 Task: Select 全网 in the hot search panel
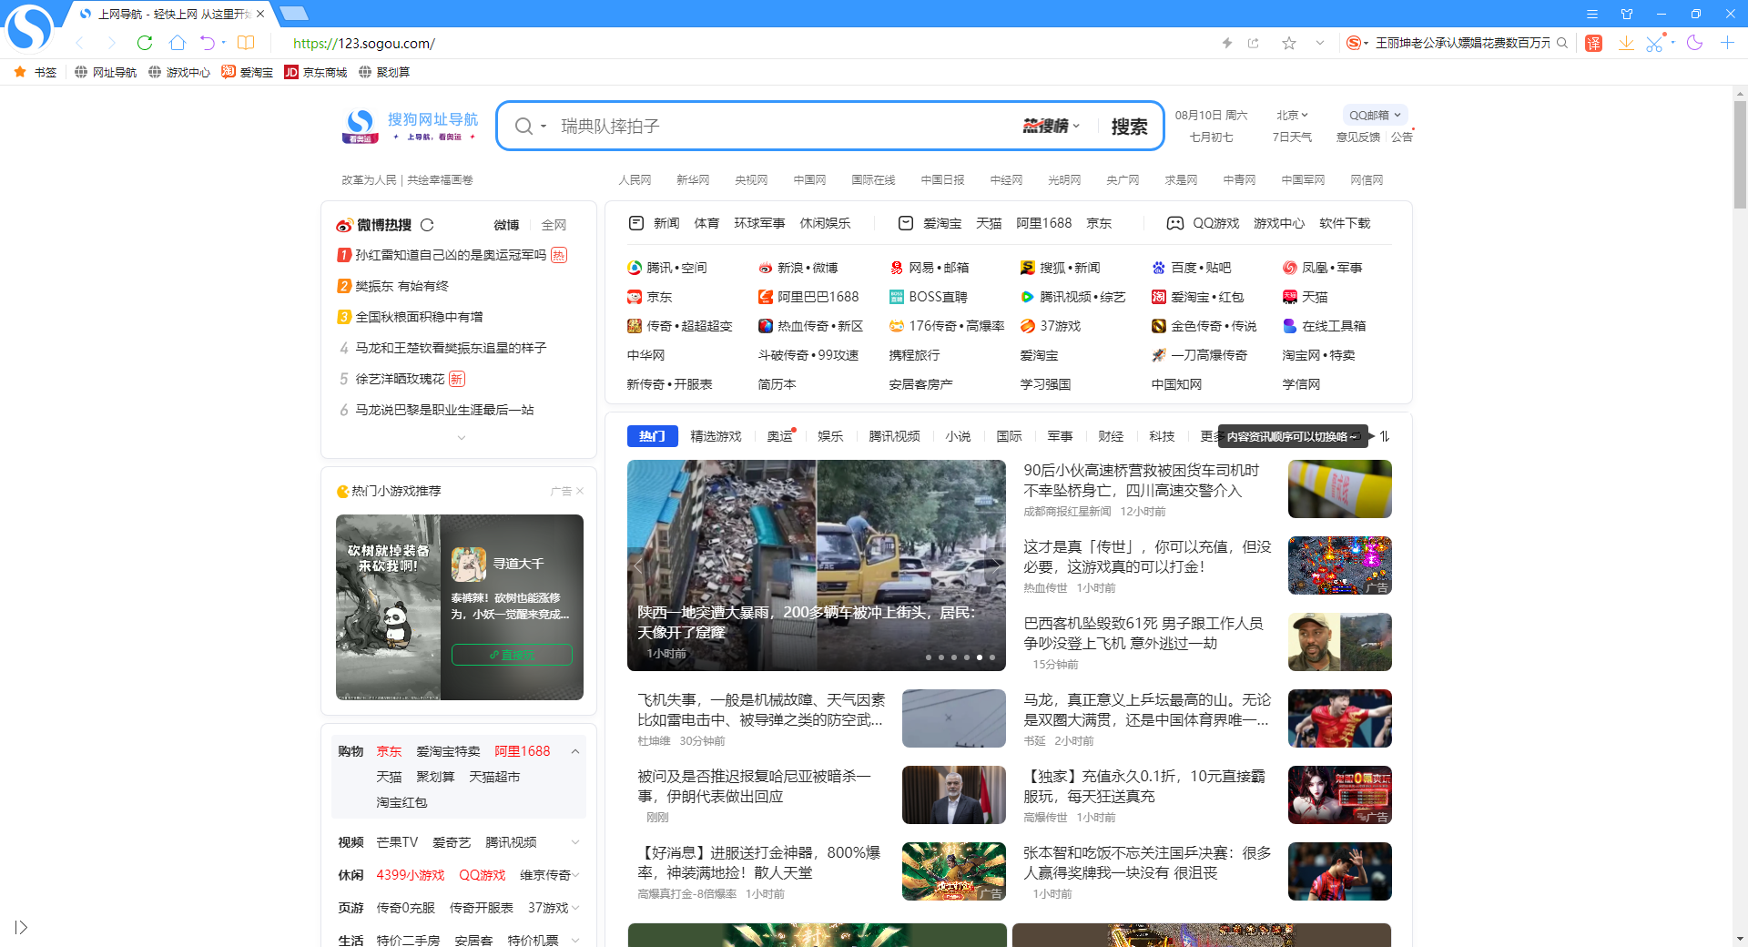554,225
